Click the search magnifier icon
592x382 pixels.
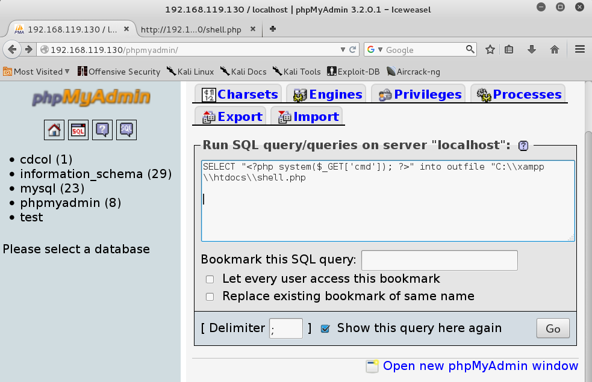click(x=470, y=49)
